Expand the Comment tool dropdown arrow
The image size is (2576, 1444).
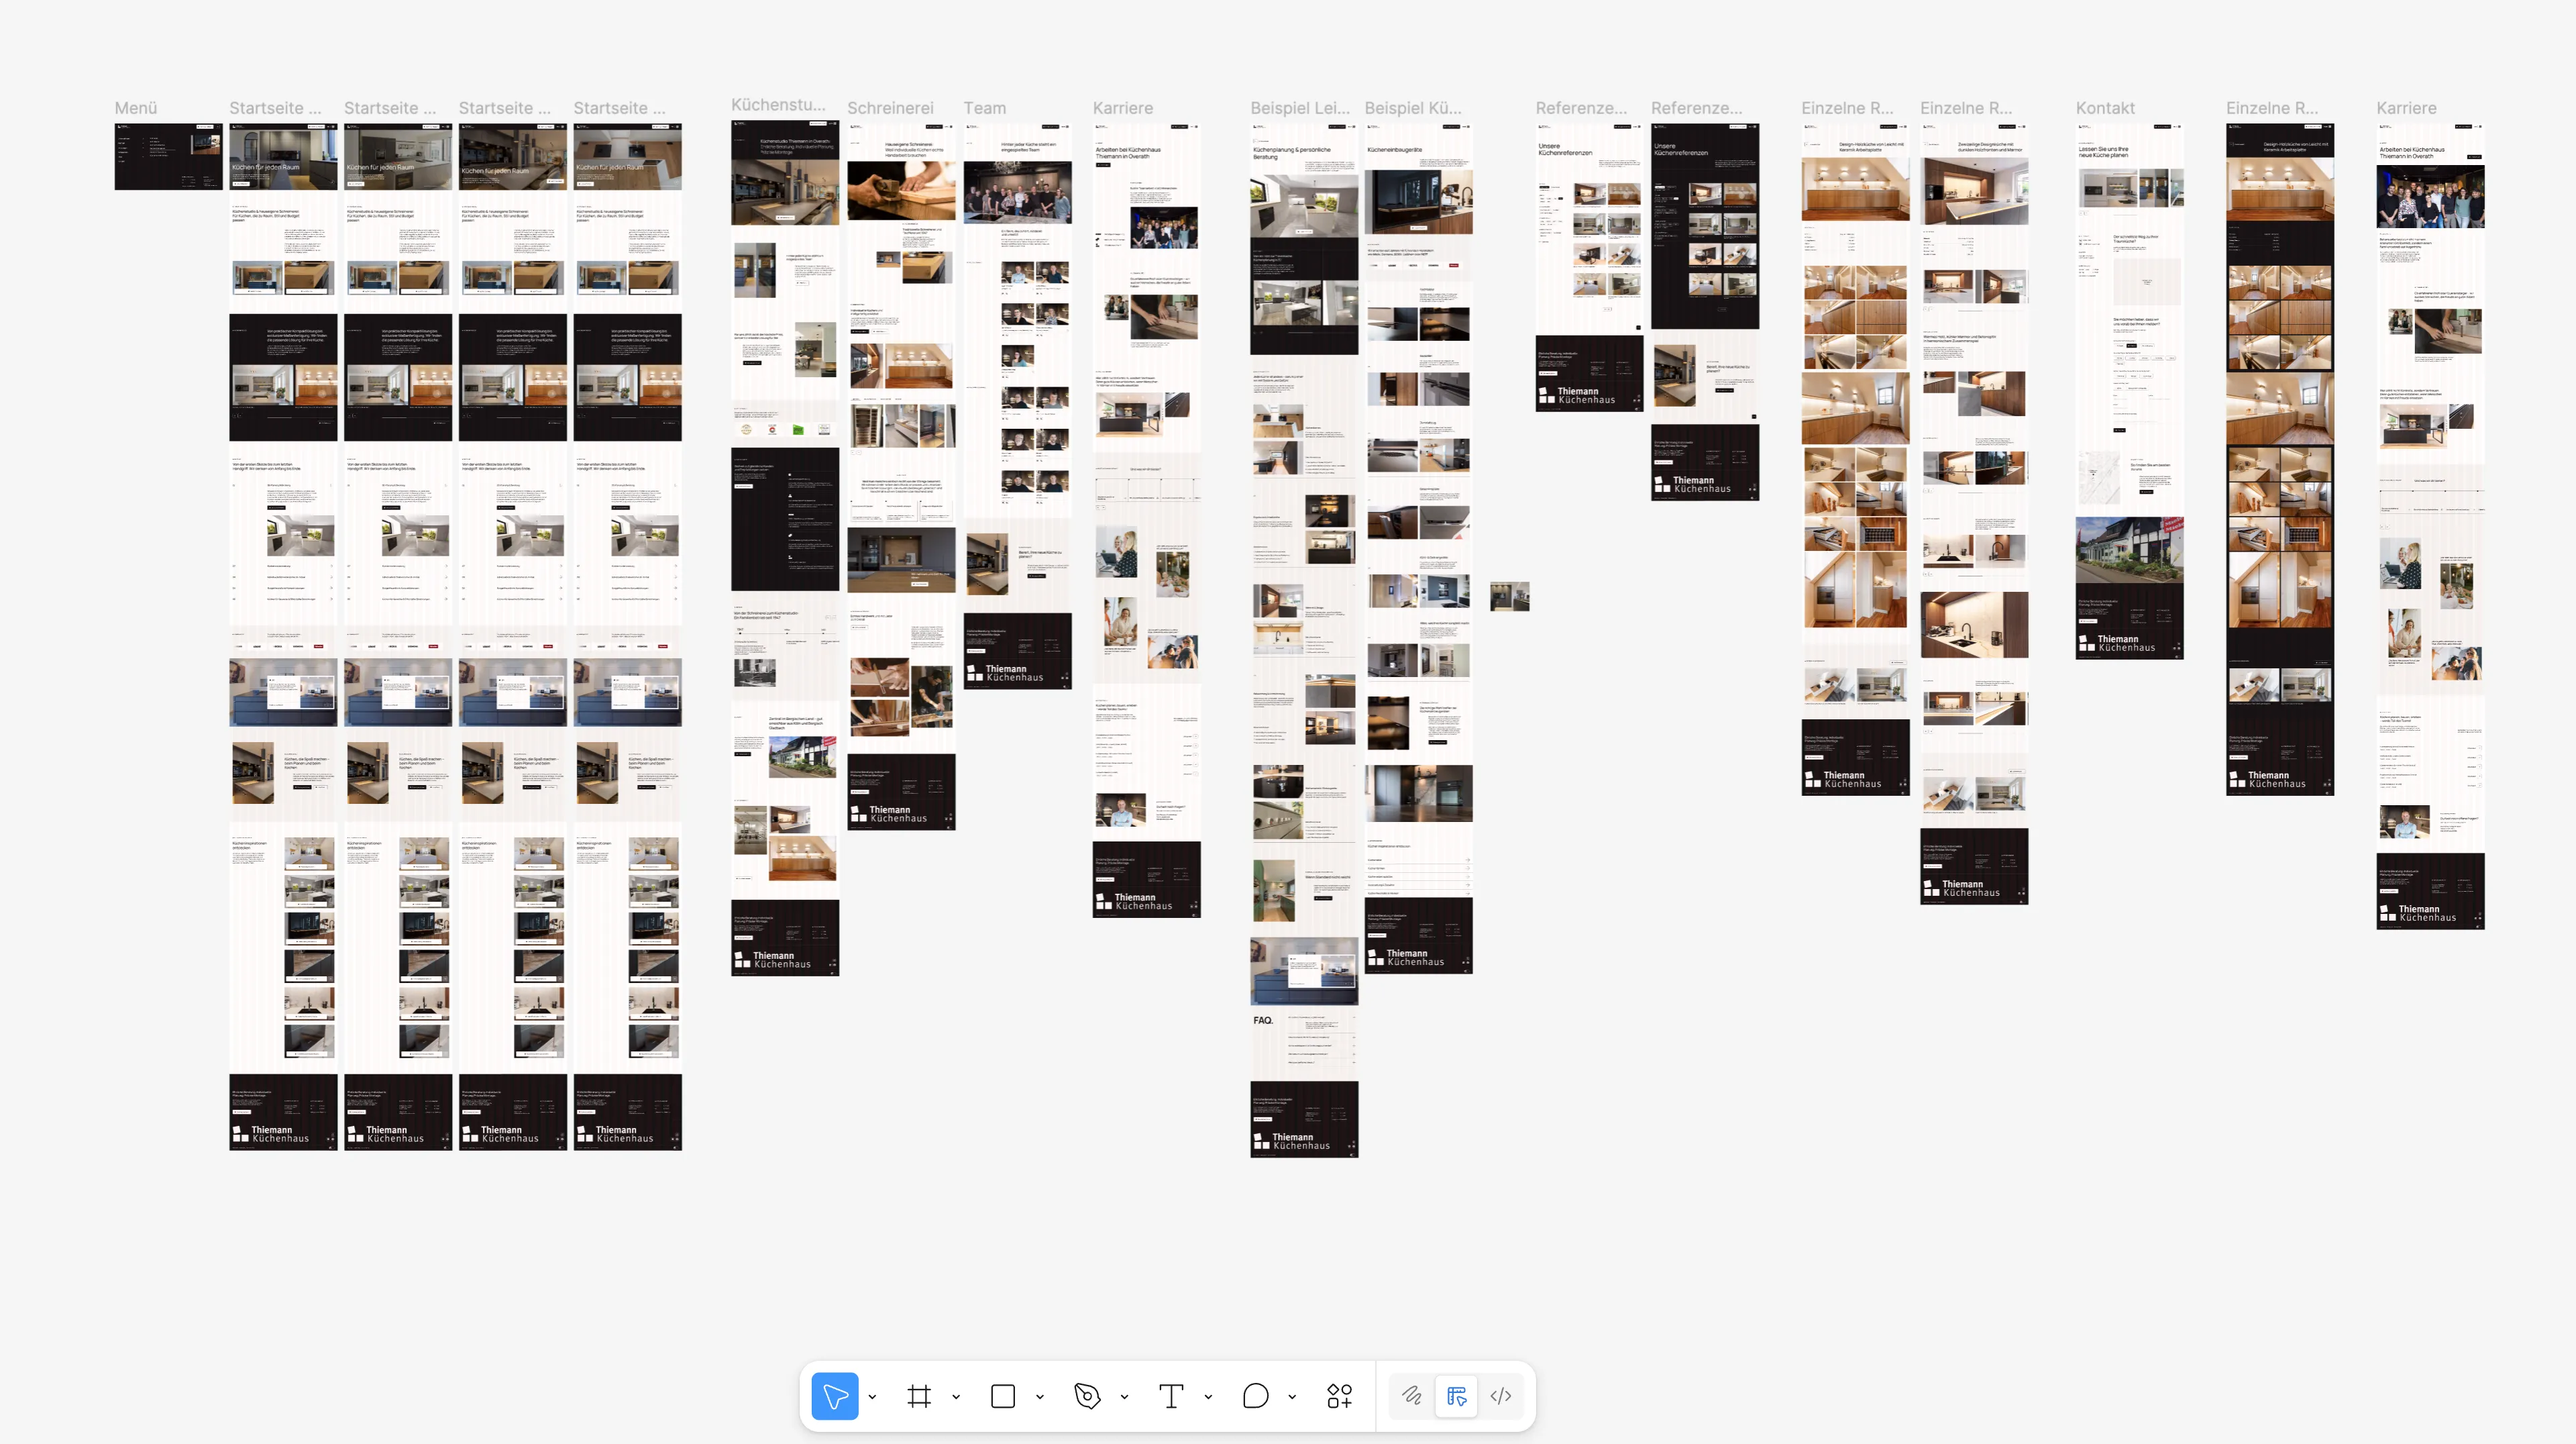tap(1292, 1397)
